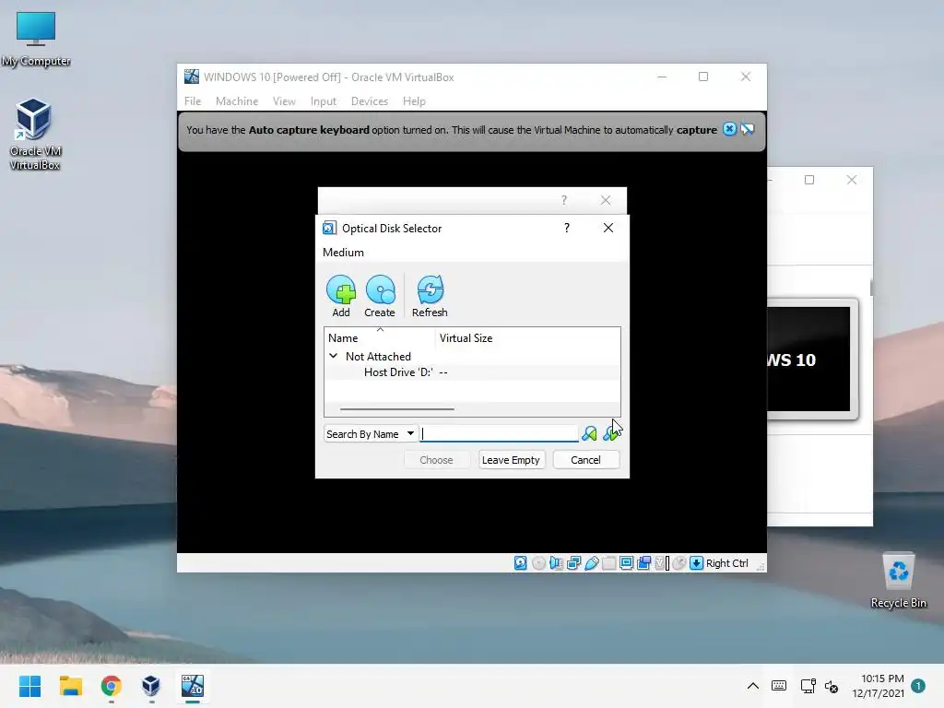Click the touch keyboard tray icon
Image resolution: width=944 pixels, height=708 pixels.
point(779,686)
